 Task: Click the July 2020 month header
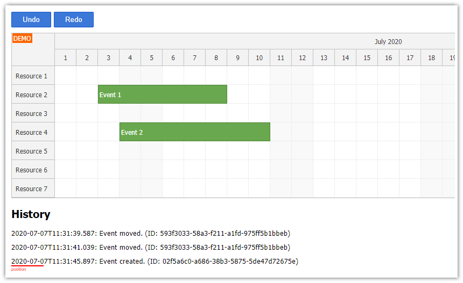pos(388,41)
